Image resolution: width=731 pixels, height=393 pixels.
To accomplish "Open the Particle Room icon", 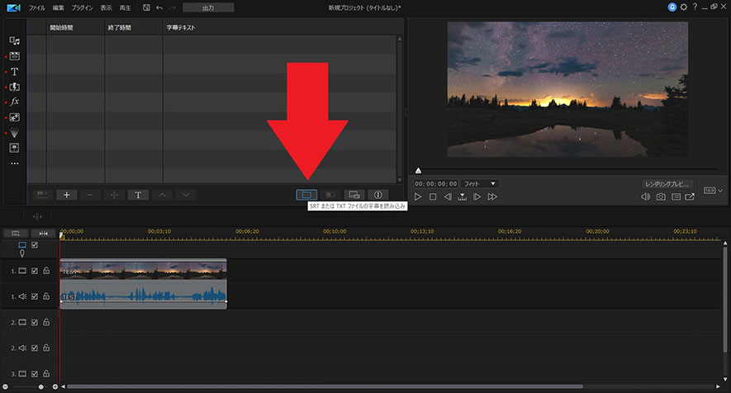I will 14,133.
